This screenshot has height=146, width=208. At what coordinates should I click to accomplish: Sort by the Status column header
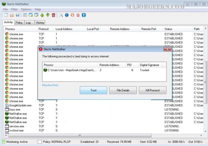click(x=178, y=29)
